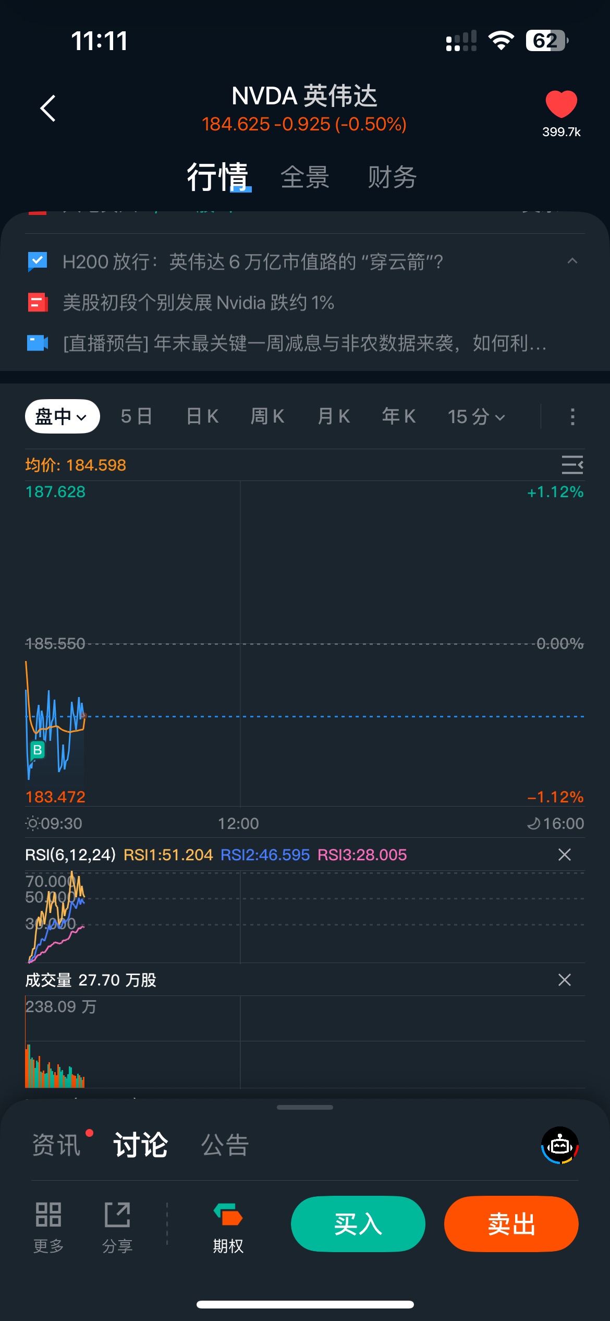The width and height of the screenshot is (610, 1321).
Task: Tap the back arrow icon
Action: pyautogui.click(x=48, y=109)
